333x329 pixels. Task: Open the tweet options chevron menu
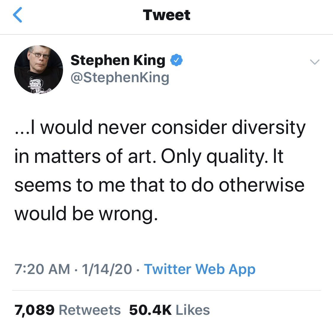[x=314, y=62]
